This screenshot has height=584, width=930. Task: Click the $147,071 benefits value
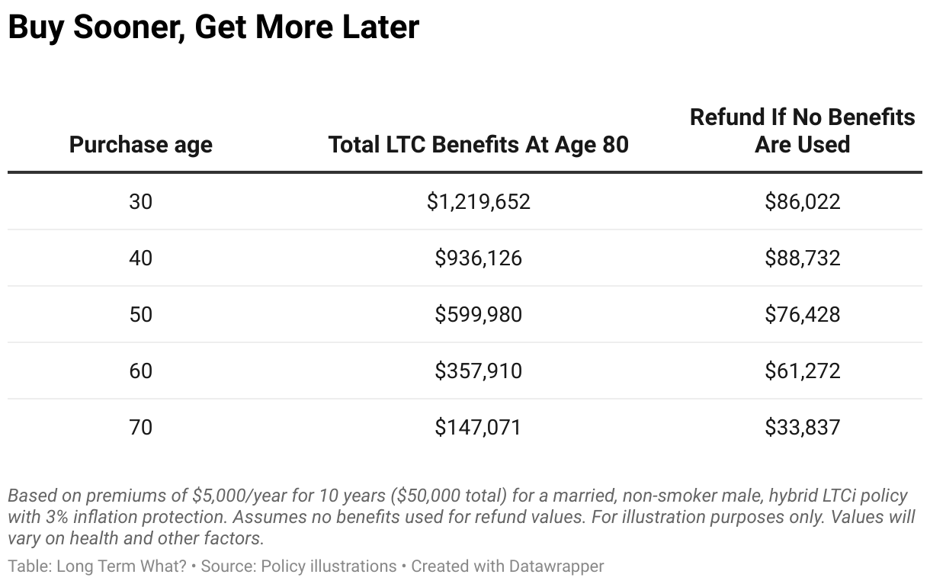478,428
